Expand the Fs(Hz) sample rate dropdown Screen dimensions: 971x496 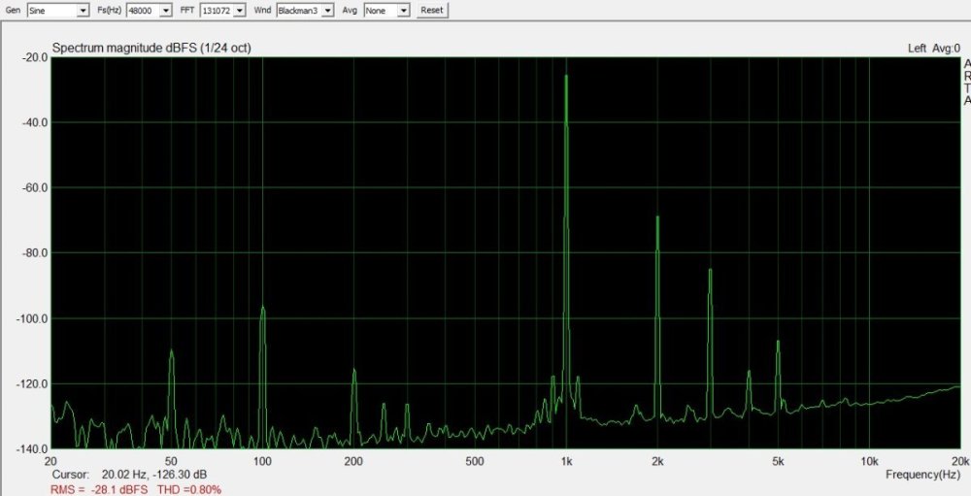tap(149, 10)
